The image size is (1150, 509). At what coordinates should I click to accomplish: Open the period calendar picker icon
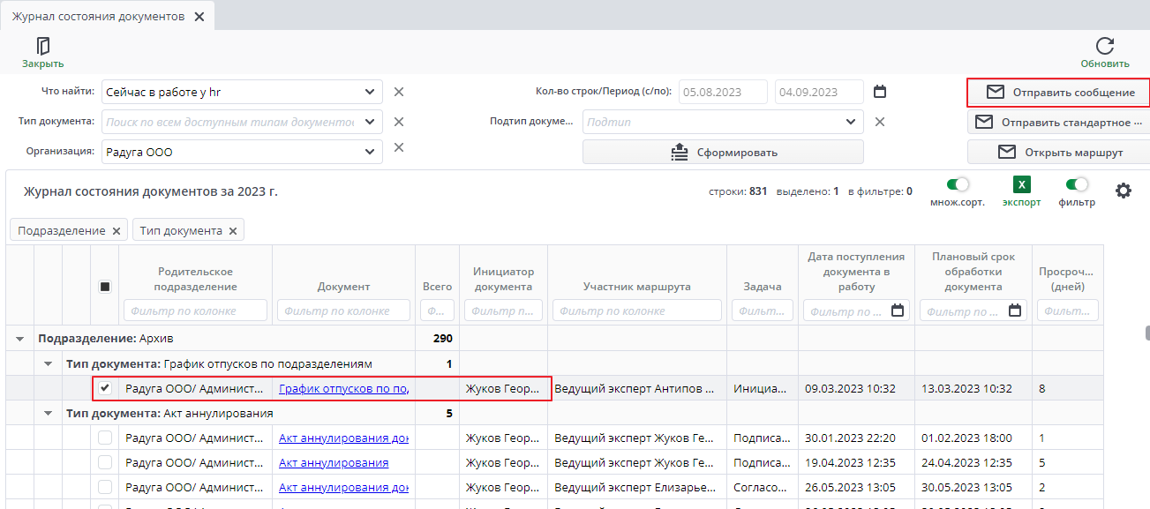point(879,92)
